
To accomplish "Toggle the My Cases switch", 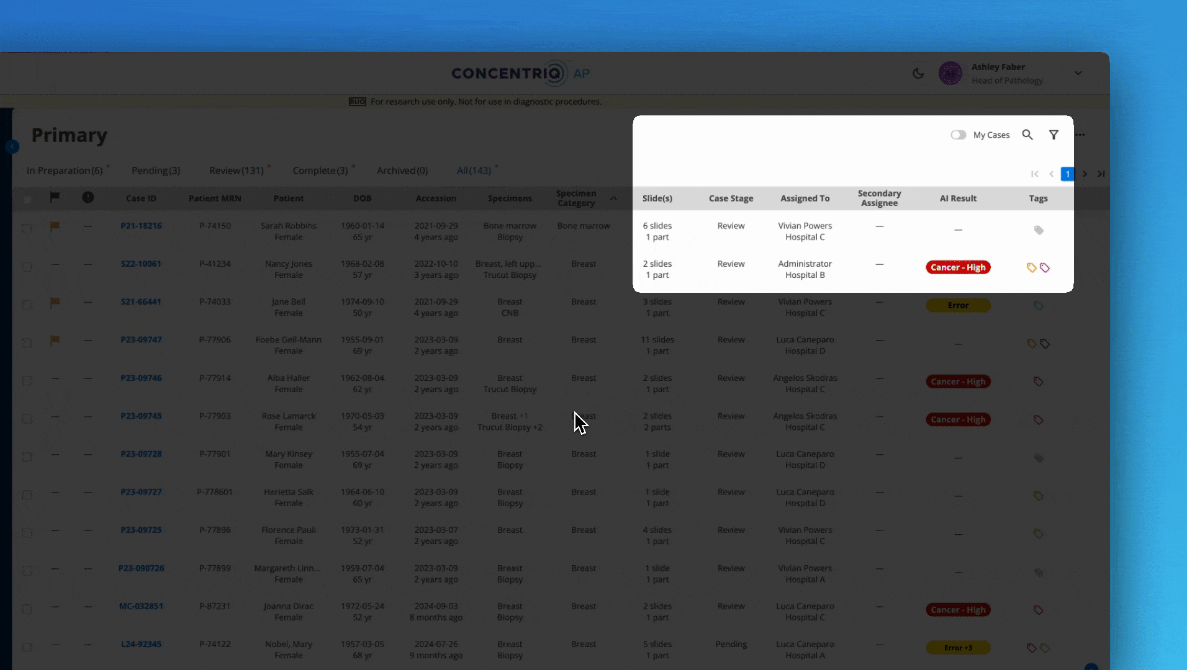I will [x=958, y=135].
